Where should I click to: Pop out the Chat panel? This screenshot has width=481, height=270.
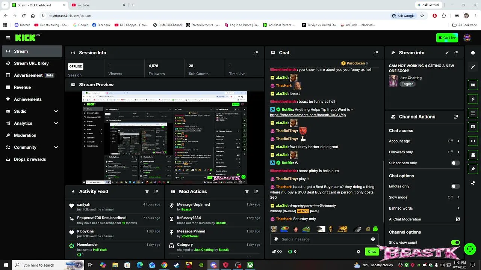(376, 53)
